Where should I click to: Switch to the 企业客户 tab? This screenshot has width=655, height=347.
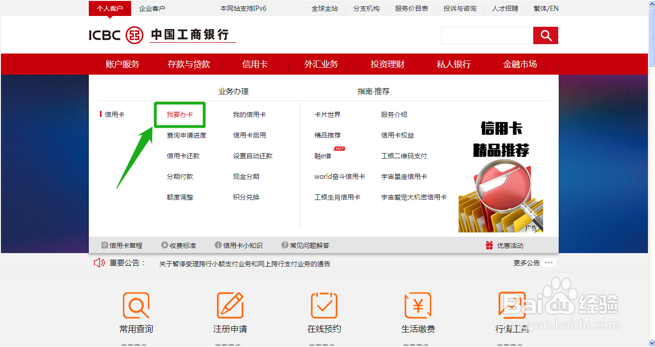[152, 8]
